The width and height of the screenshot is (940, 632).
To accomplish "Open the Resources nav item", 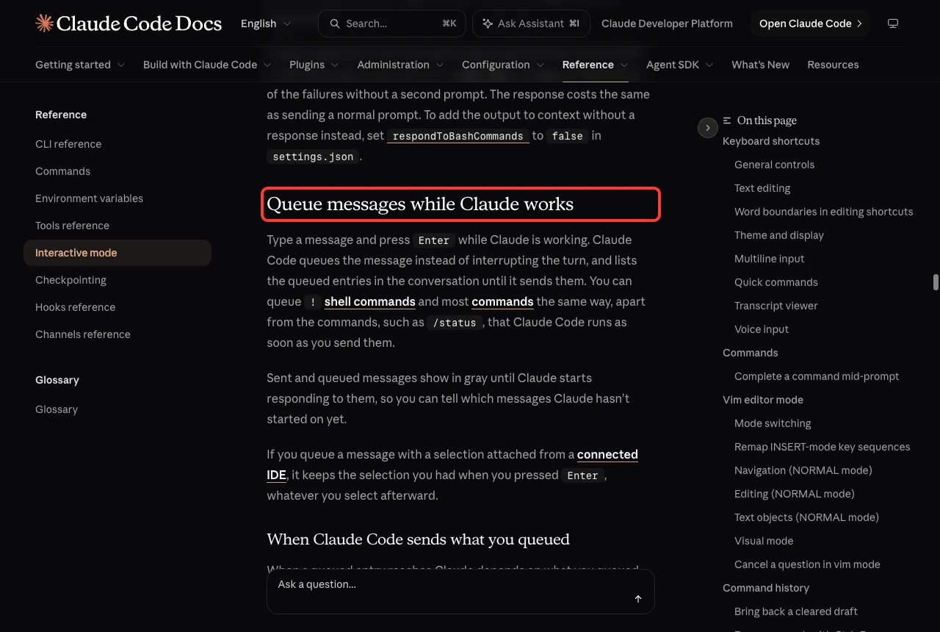I will point(833,65).
